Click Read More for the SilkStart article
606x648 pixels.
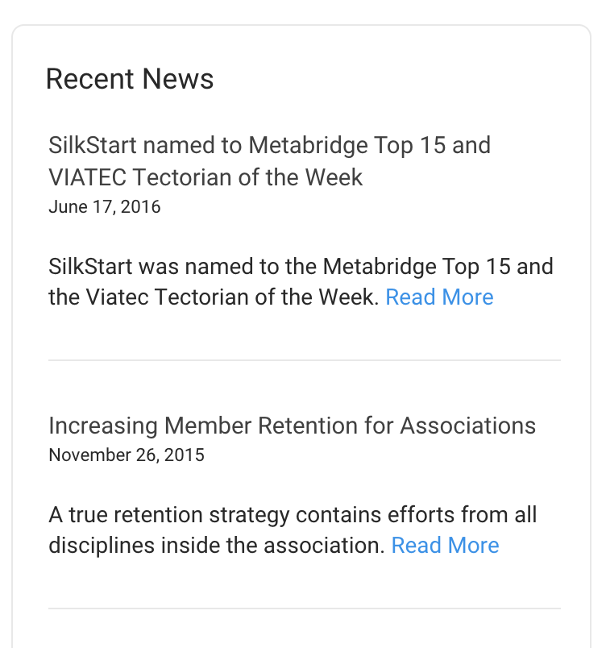click(x=439, y=297)
